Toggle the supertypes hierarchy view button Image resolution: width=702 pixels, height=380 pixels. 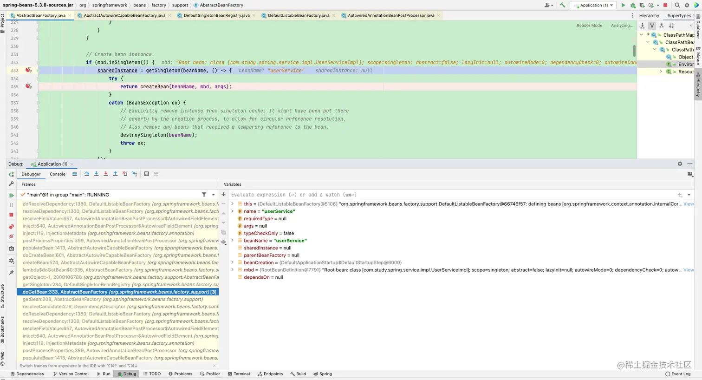pos(652,26)
